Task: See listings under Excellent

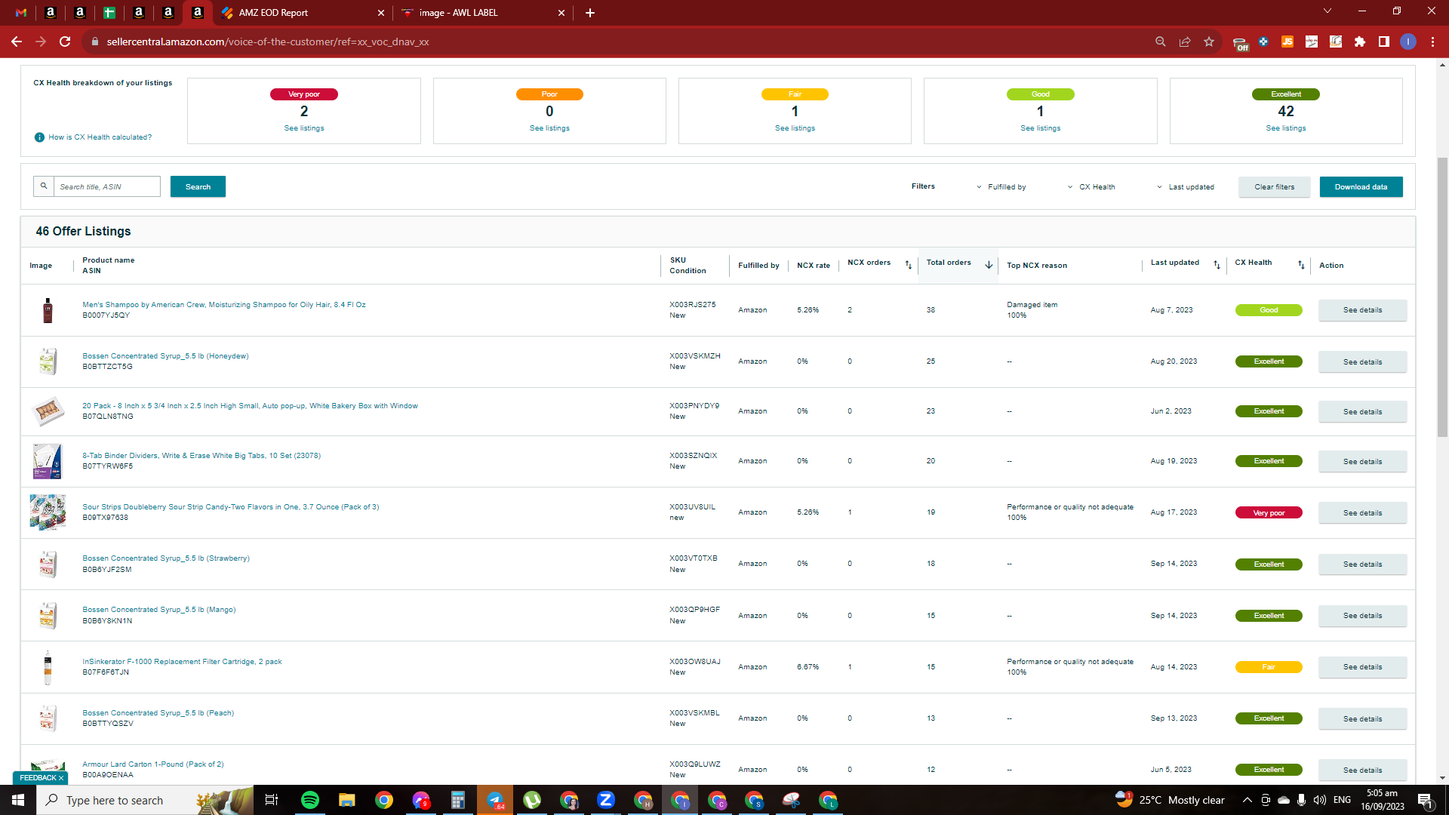Action: tap(1286, 128)
